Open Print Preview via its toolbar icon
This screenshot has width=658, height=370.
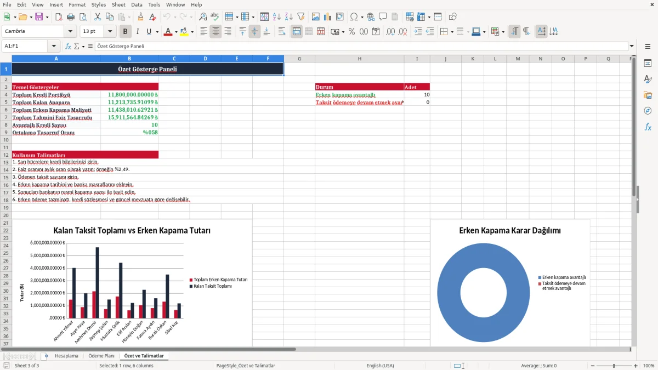click(x=82, y=17)
